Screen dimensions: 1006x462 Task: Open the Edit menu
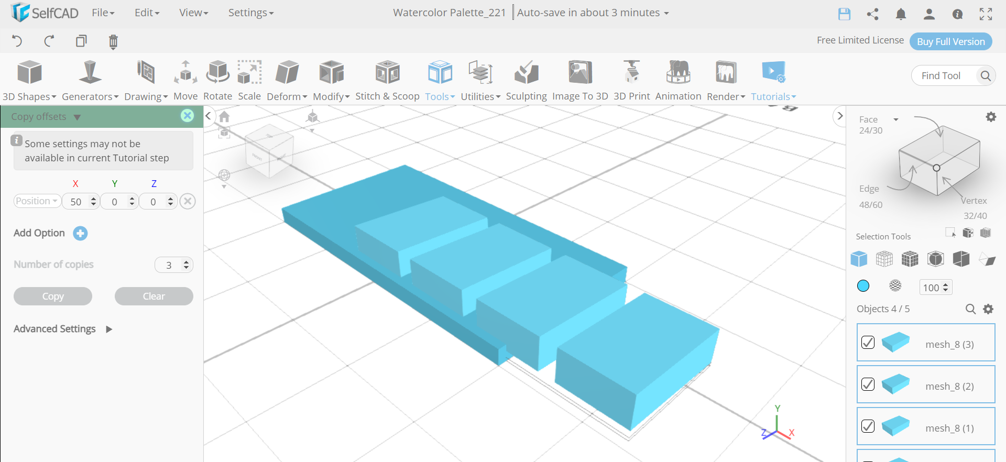147,13
